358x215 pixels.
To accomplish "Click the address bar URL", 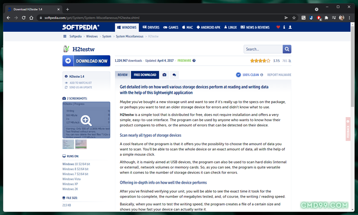I will [92, 18].
